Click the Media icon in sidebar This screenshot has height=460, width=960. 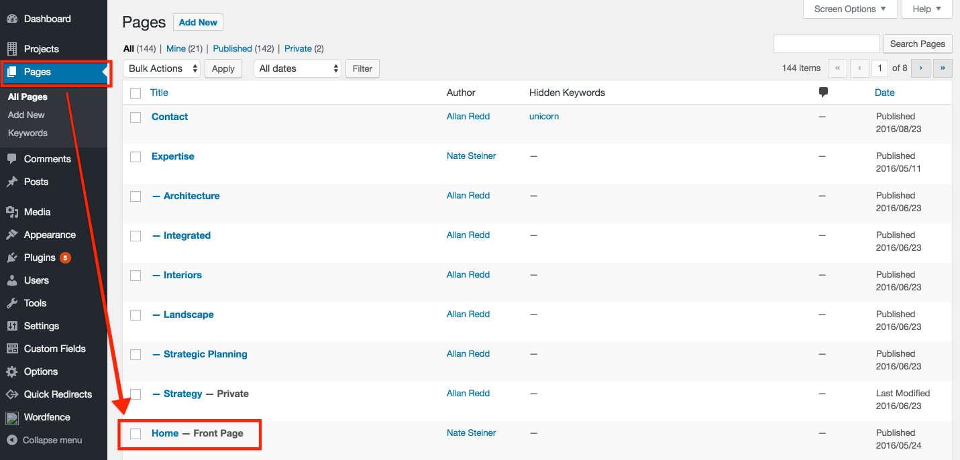point(12,212)
